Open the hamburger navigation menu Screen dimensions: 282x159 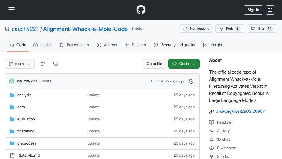pyautogui.click(x=11, y=9)
